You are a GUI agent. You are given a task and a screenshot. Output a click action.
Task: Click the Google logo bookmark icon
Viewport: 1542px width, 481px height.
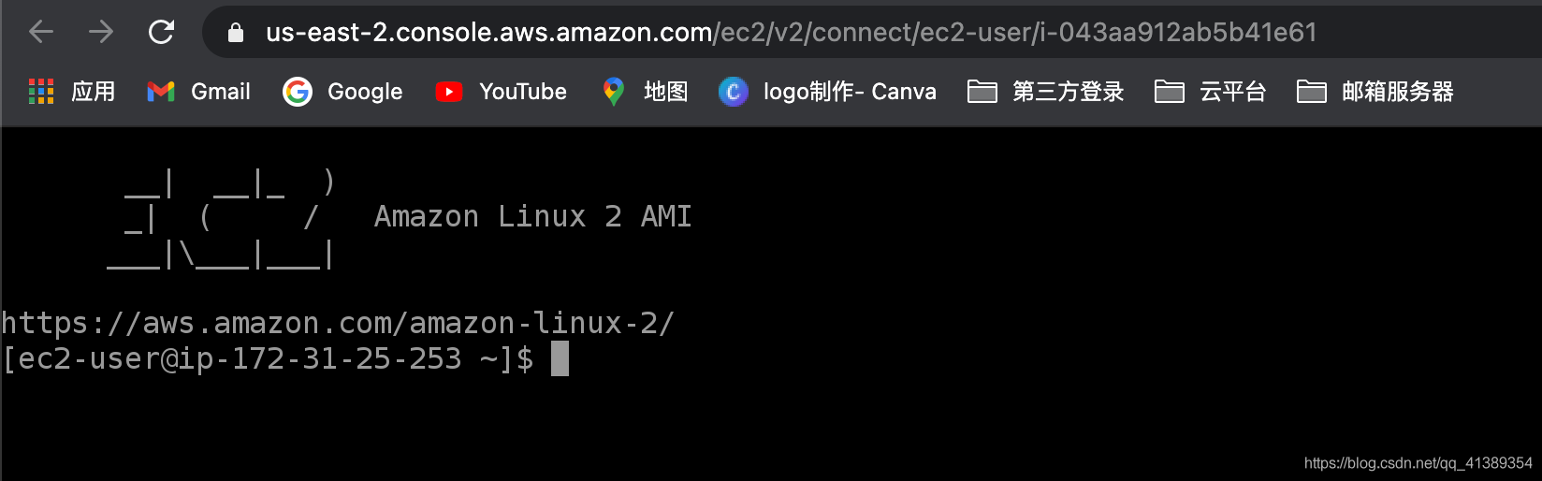(x=298, y=91)
